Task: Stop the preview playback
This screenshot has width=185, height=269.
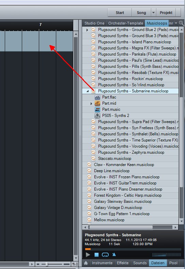Action: pyautogui.click(x=96, y=255)
